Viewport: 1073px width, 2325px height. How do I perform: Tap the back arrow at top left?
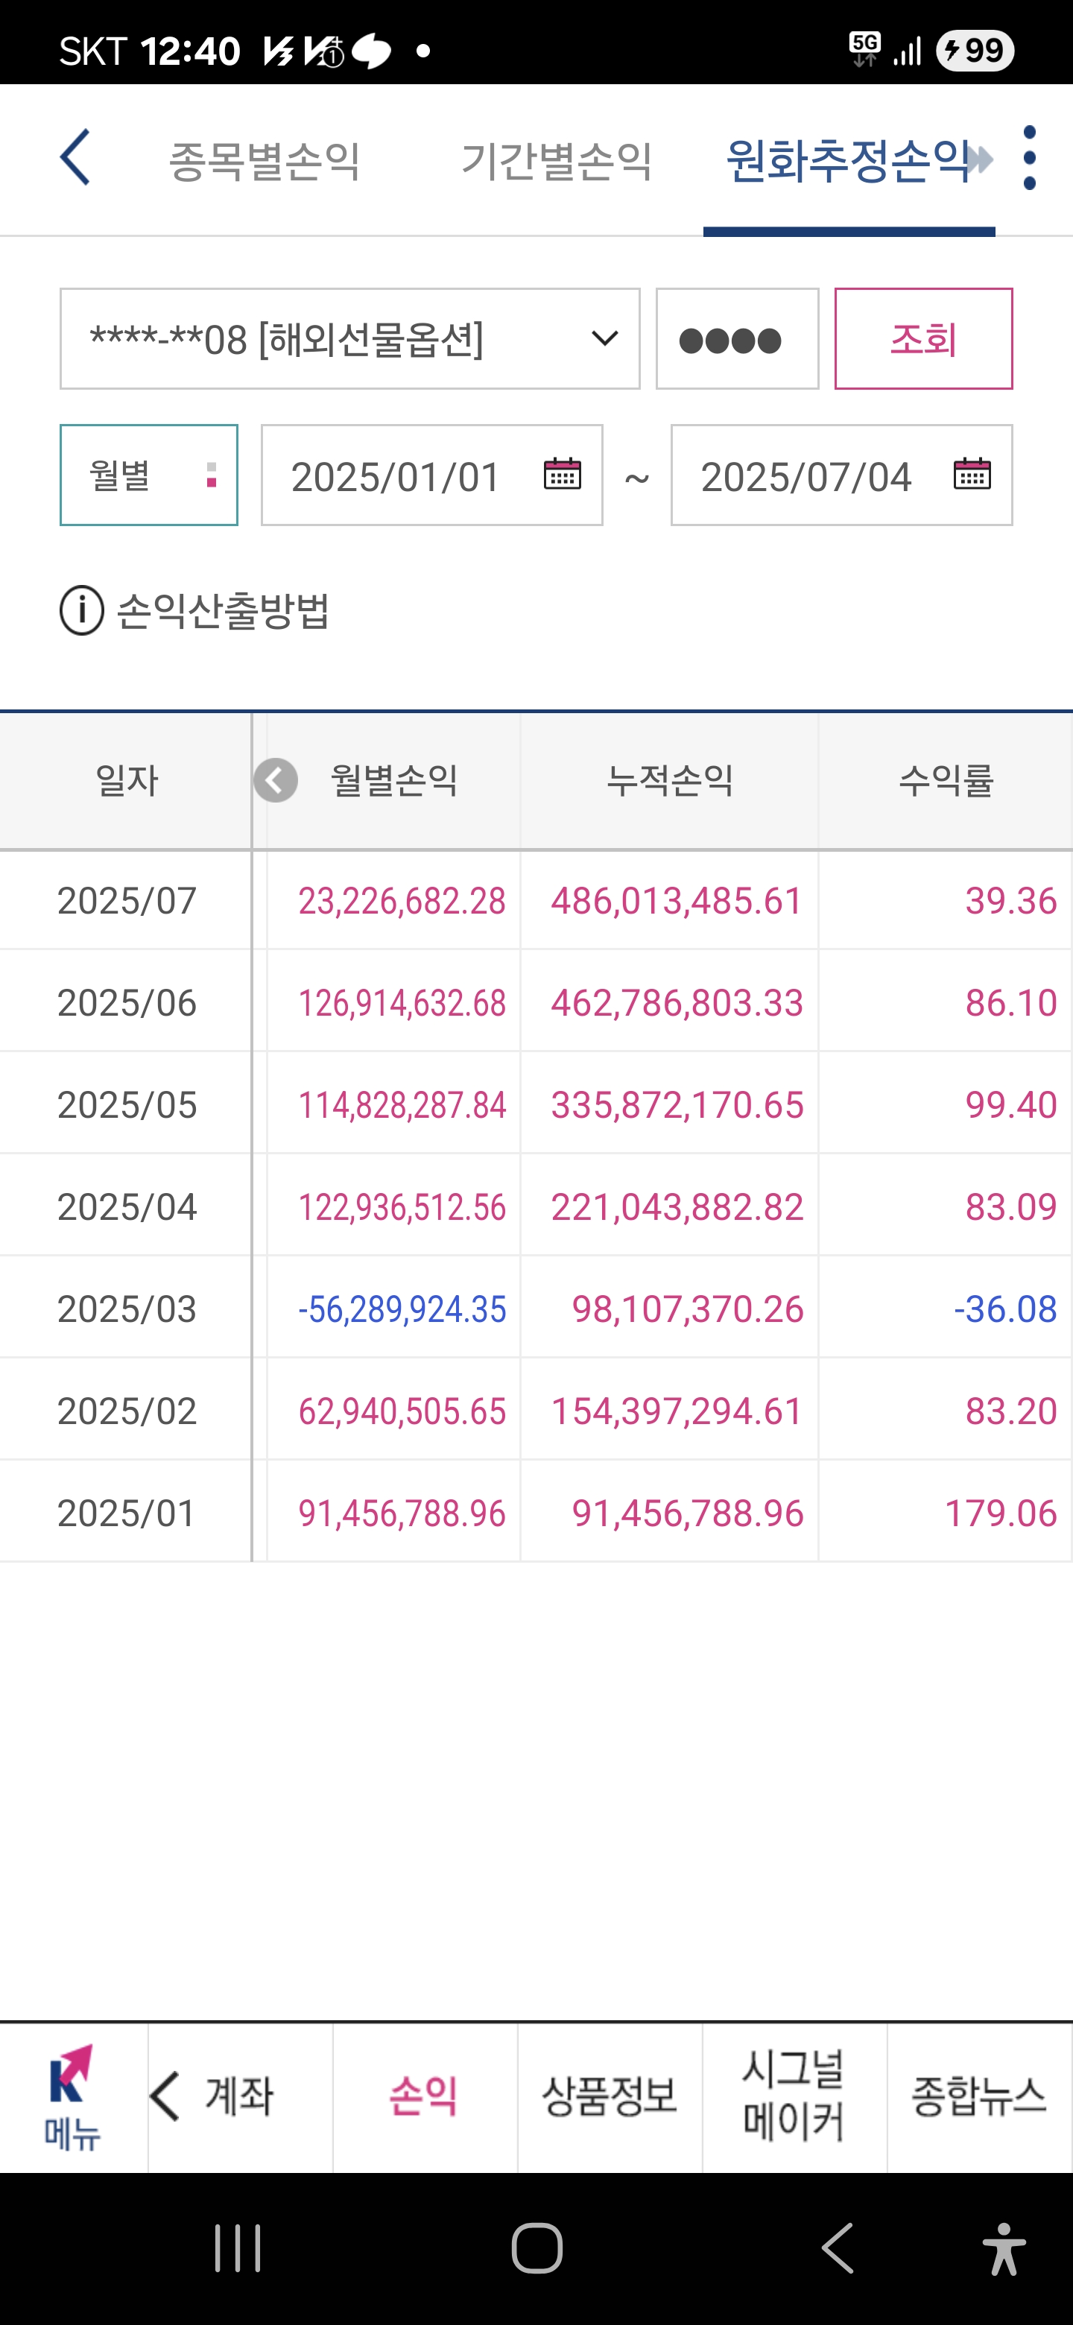pos(75,157)
